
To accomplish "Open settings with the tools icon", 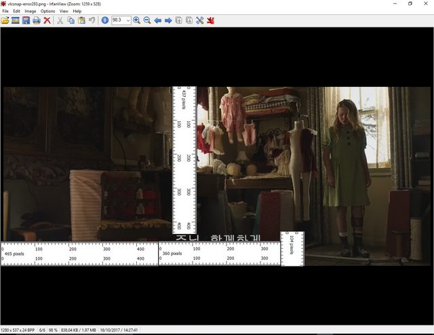I will point(199,20).
